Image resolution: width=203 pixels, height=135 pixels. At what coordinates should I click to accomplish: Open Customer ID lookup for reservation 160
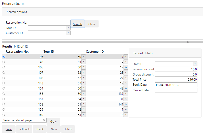pyautogui.click(x=126, y=115)
